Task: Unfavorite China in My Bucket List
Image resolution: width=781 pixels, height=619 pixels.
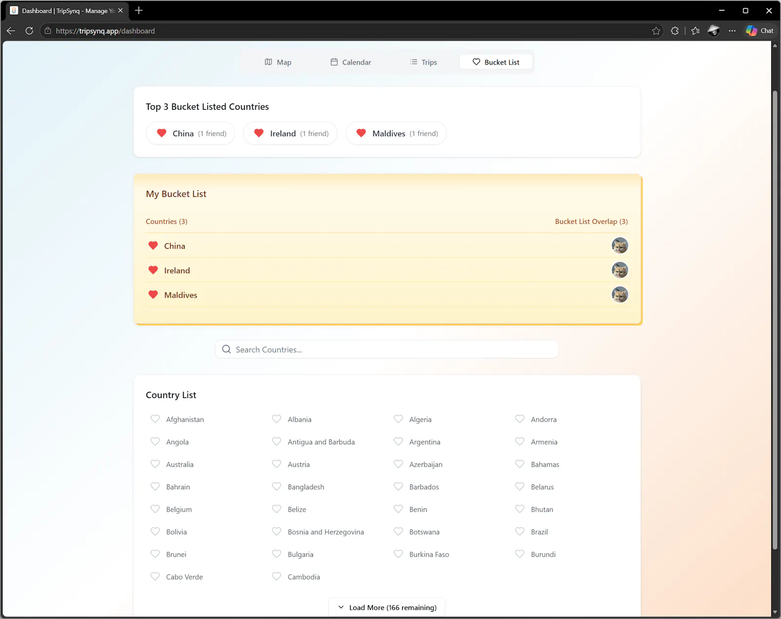Action: tap(153, 246)
